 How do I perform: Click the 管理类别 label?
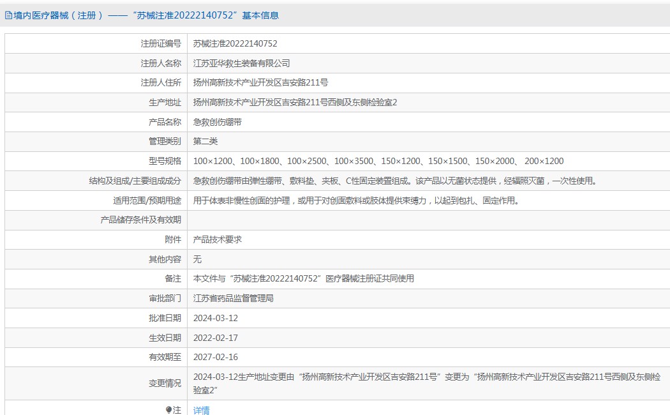[165, 142]
